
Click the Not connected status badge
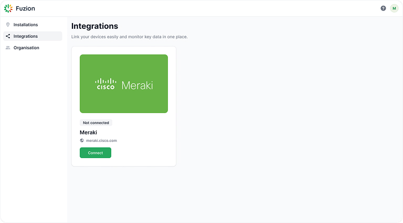click(x=96, y=123)
